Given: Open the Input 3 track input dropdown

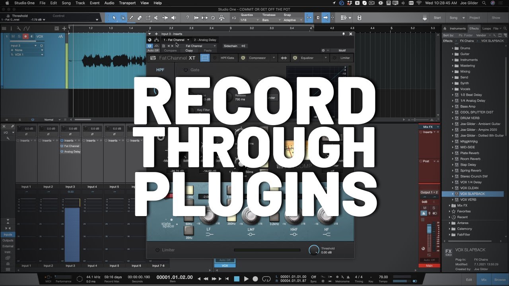Looking at the screenshot, I should pyautogui.click(x=23, y=46).
